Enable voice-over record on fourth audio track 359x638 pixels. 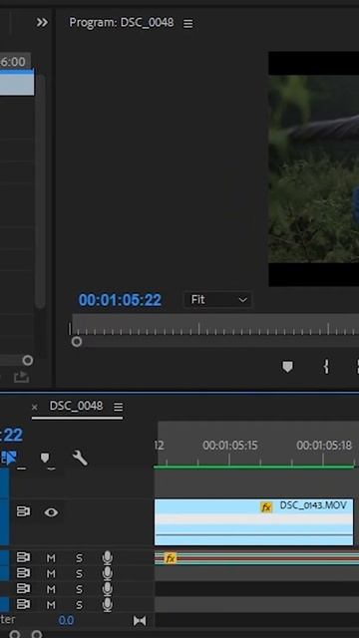pos(108,605)
